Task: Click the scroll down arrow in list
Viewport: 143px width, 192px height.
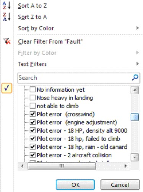Action: 135,157
